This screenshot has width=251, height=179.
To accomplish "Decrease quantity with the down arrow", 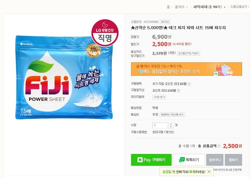I will (171, 127).
